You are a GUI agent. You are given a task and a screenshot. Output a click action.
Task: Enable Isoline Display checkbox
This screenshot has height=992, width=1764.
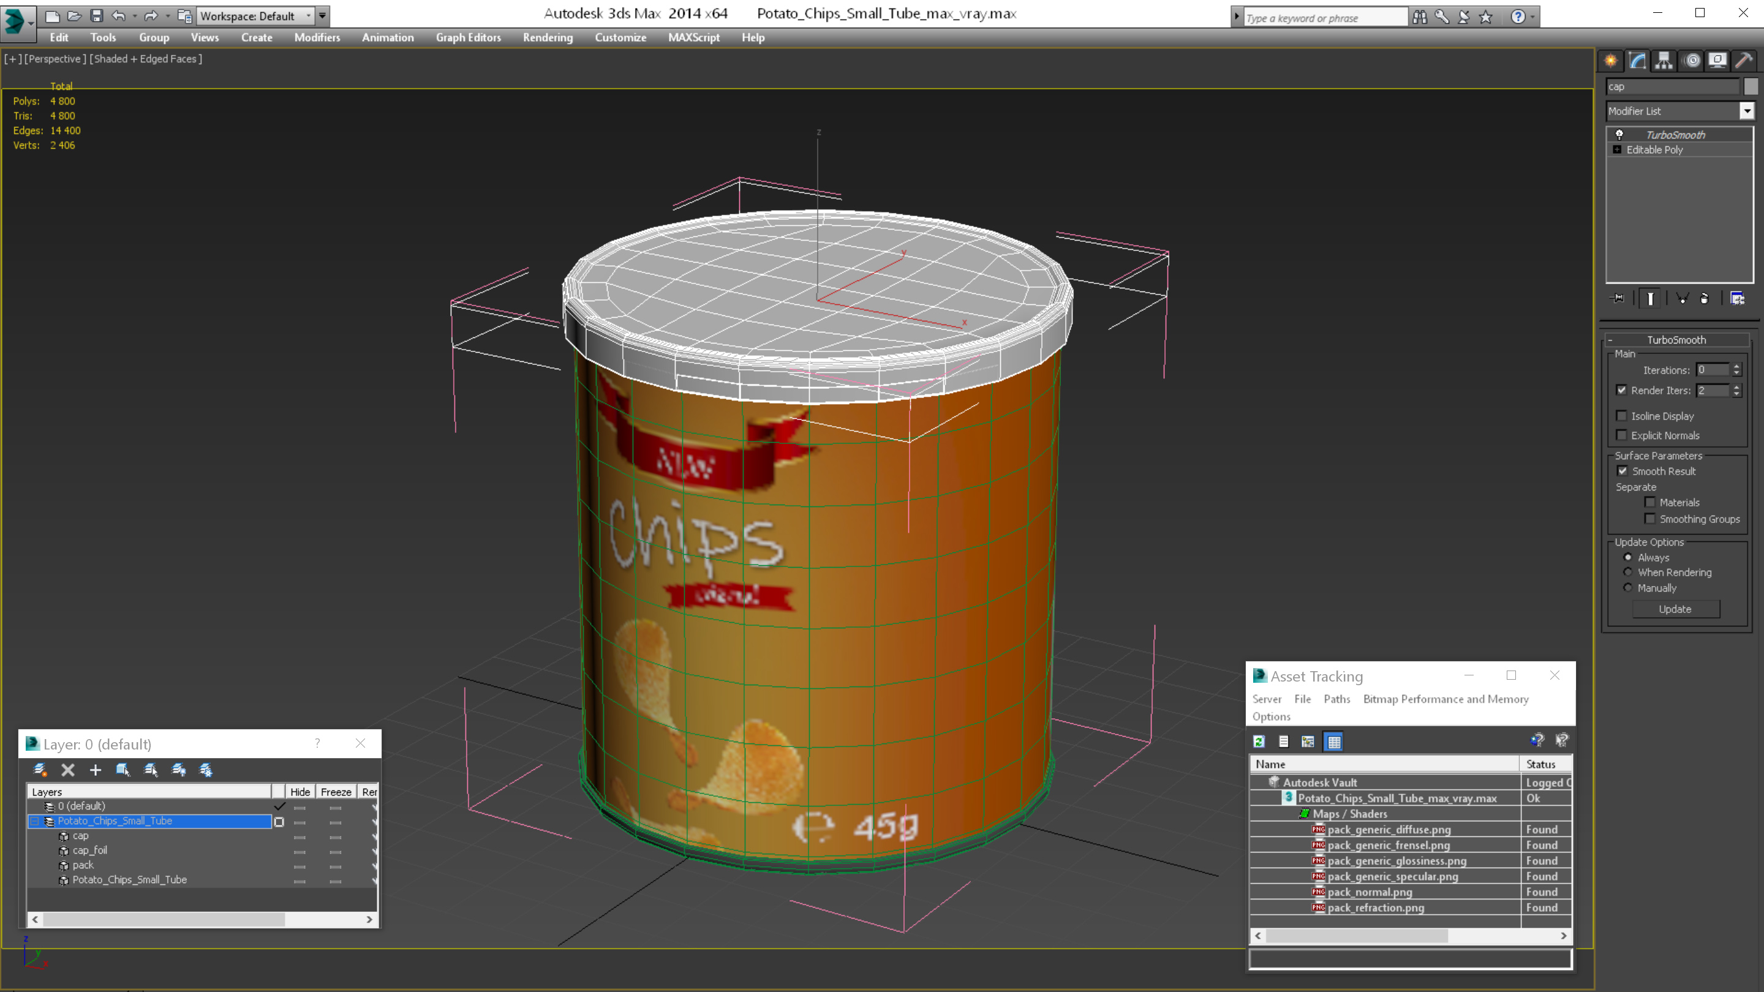click(x=1621, y=416)
